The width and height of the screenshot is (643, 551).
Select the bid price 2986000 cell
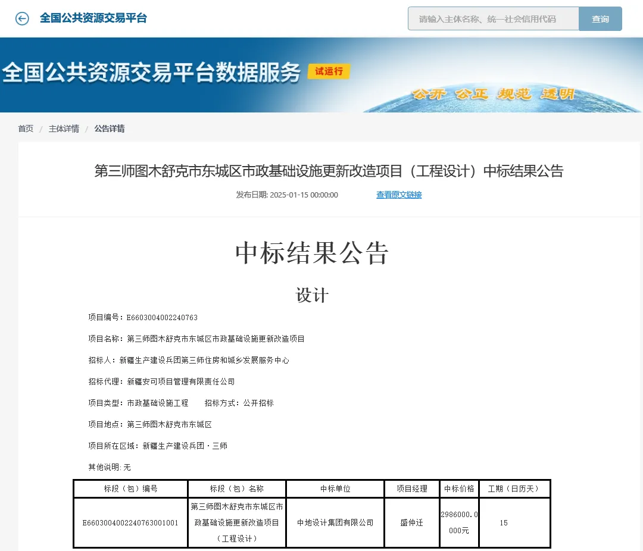pos(459,522)
